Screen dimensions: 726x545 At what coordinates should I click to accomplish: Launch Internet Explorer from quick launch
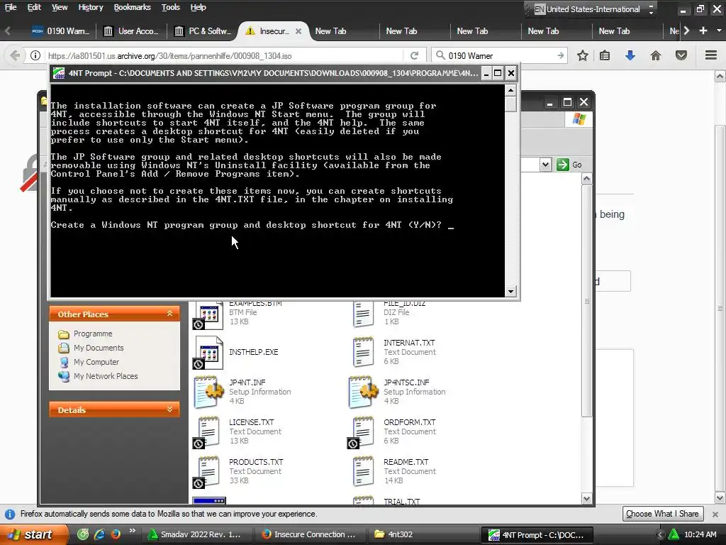[99, 534]
